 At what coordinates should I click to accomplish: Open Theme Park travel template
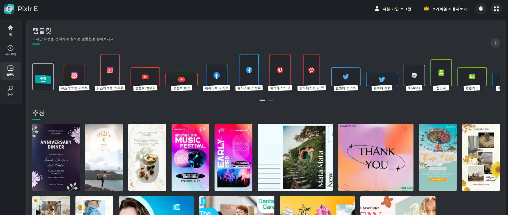[438, 157]
